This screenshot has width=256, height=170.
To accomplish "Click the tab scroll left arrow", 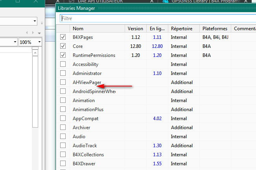I will coord(27,33).
